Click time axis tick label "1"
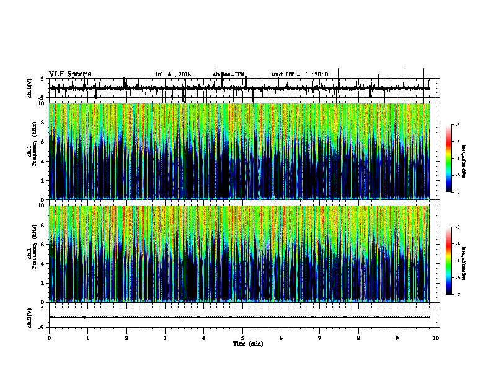491x379 pixels. tap(87, 338)
